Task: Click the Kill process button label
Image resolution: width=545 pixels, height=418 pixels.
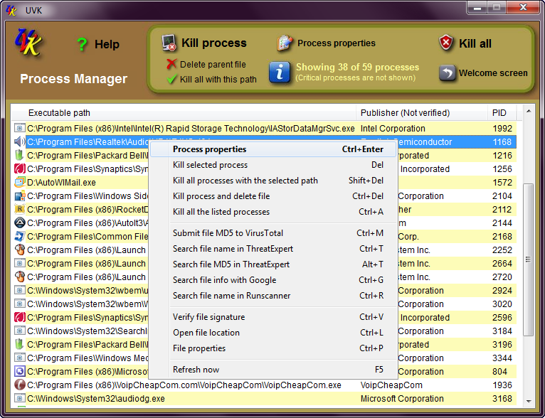Action: tap(213, 43)
